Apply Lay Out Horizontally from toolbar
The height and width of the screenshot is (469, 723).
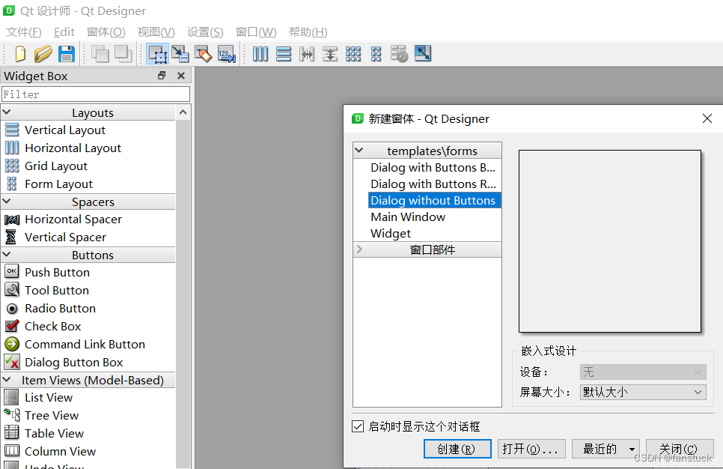click(260, 54)
